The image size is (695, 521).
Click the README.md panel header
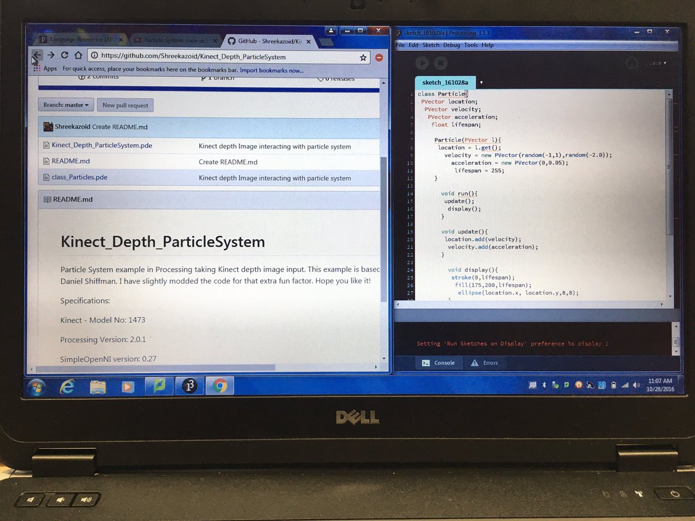pyautogui.click(x=209, y=199)
